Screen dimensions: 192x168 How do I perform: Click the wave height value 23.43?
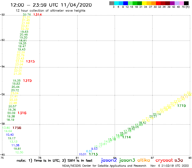pyautogui.click(x=20, y=58)
